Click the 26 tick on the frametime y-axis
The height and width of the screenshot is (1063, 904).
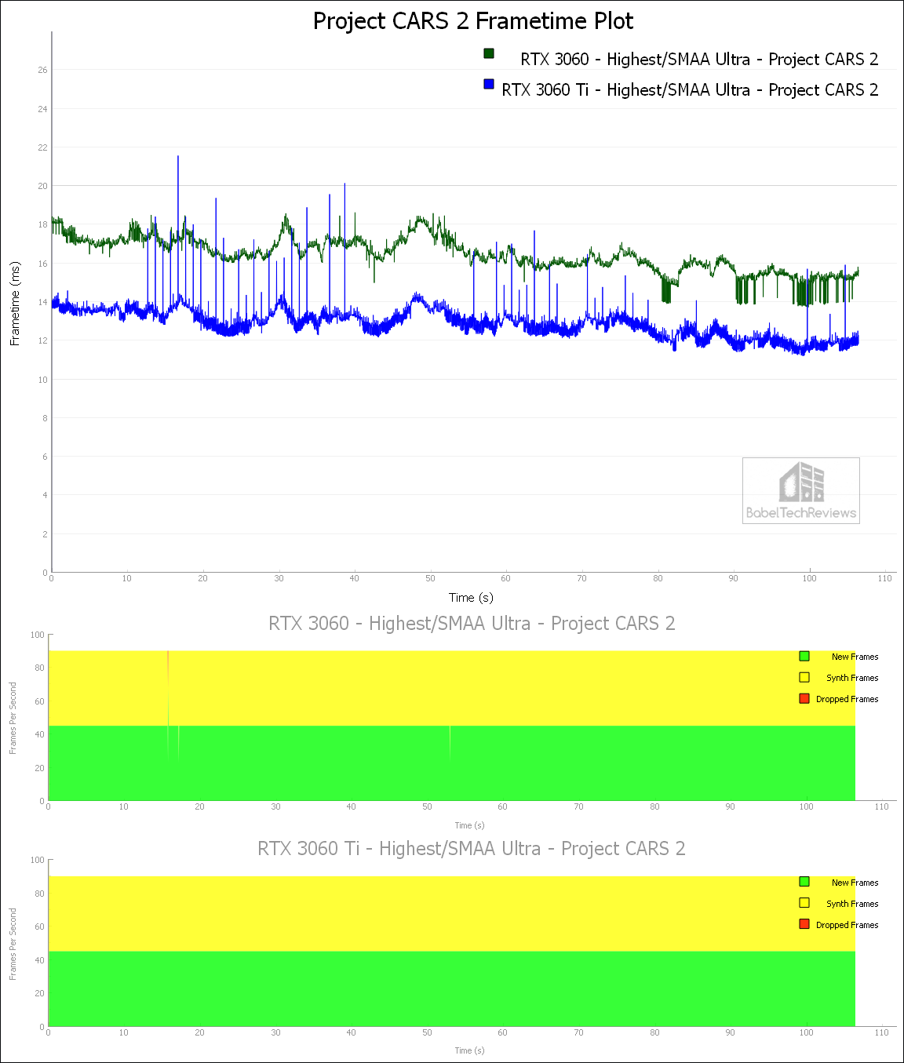[42, 70]
